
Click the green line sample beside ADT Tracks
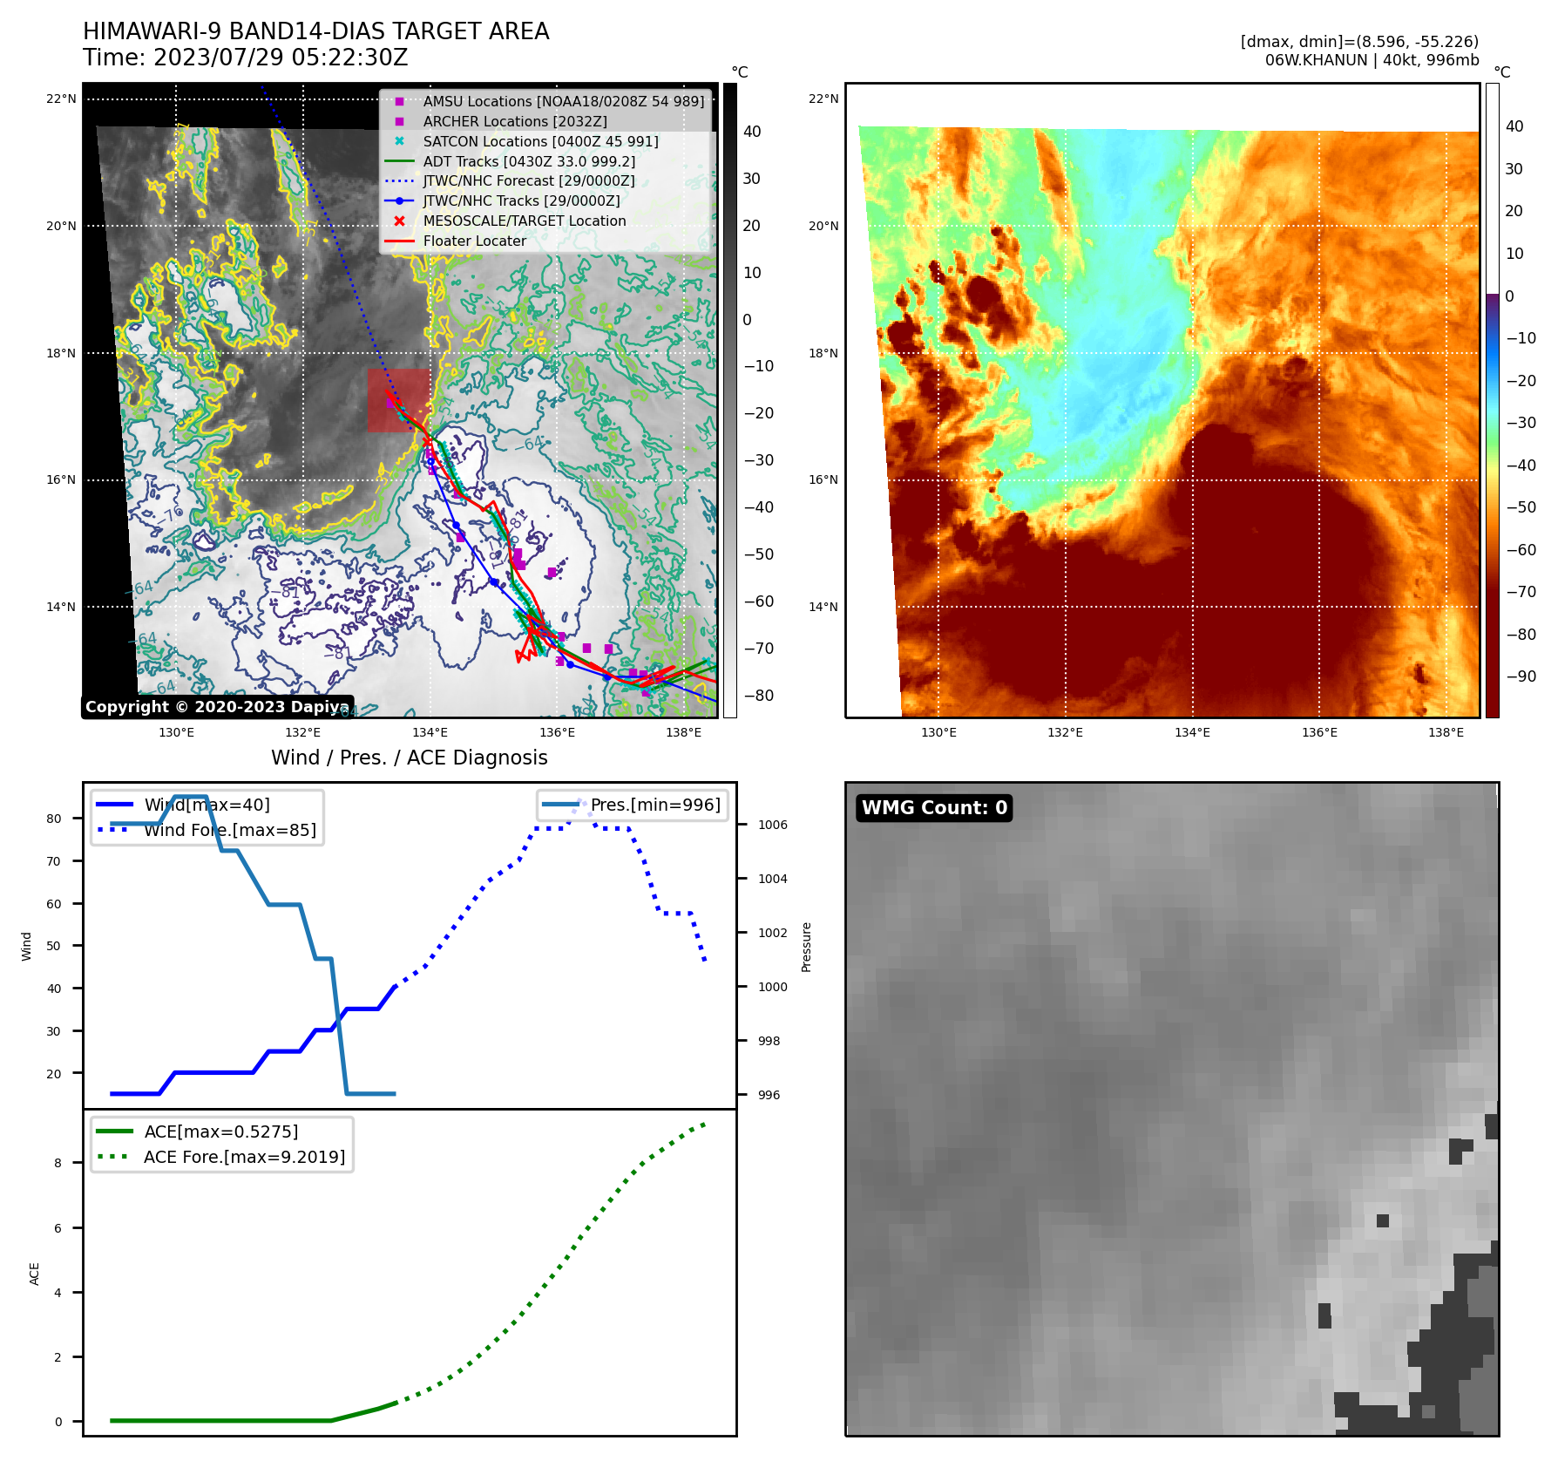pyautogui.click(x=399, y=161)
